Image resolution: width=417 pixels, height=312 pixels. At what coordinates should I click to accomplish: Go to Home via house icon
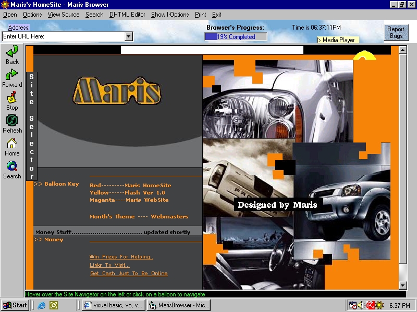(x=12, y=143)
